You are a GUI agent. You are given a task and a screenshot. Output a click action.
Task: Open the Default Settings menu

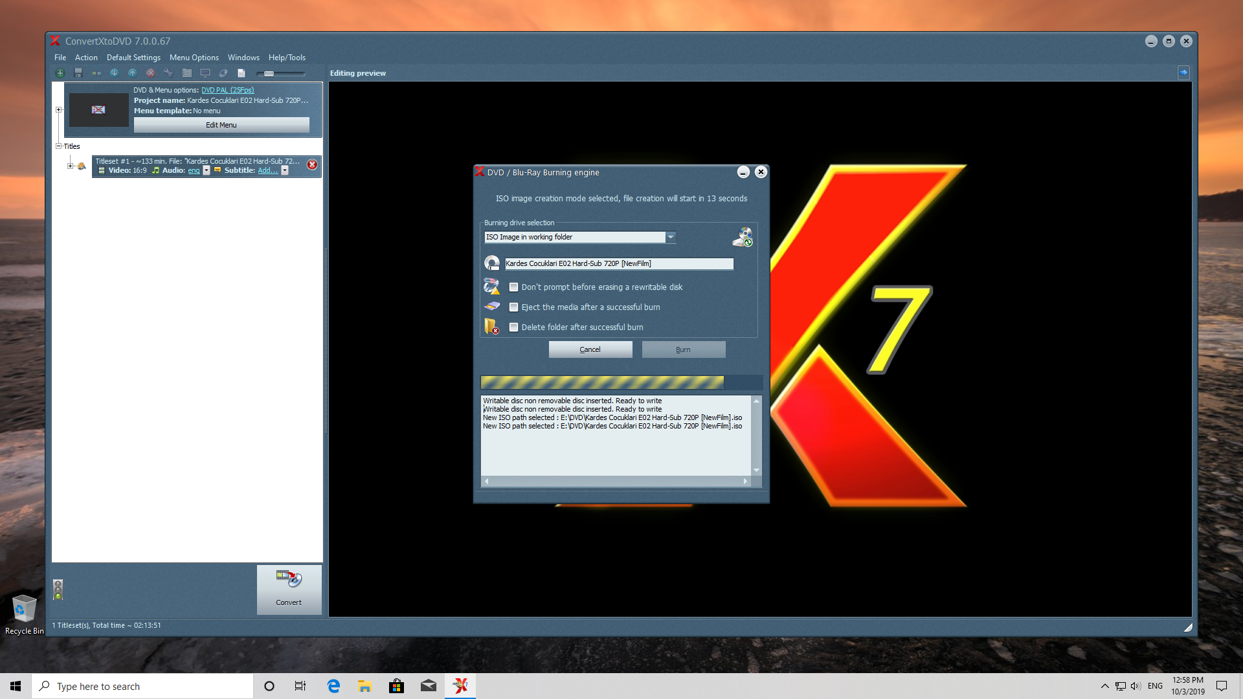tap(133, 58)
